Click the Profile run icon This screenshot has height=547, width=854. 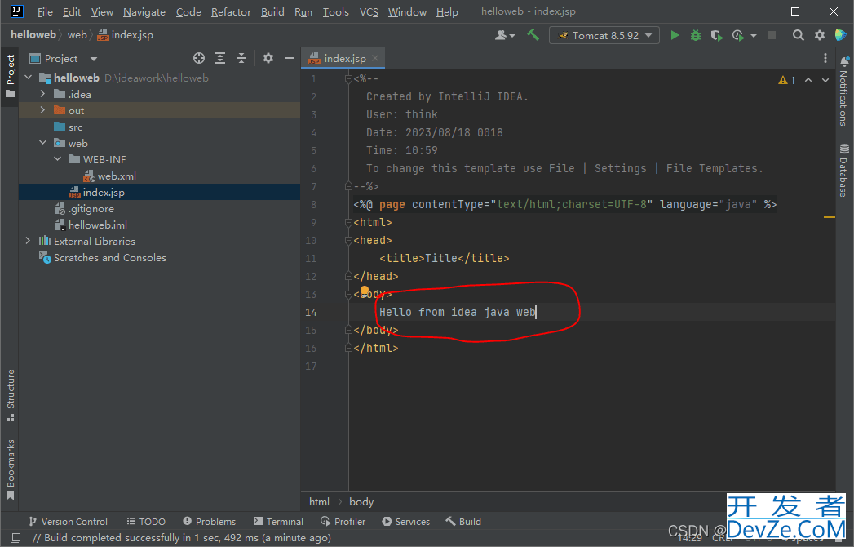[738, 35]
